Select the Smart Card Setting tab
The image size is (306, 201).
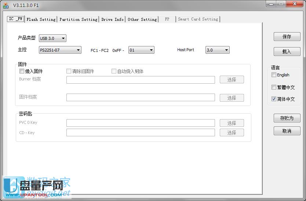pos(198,19)
